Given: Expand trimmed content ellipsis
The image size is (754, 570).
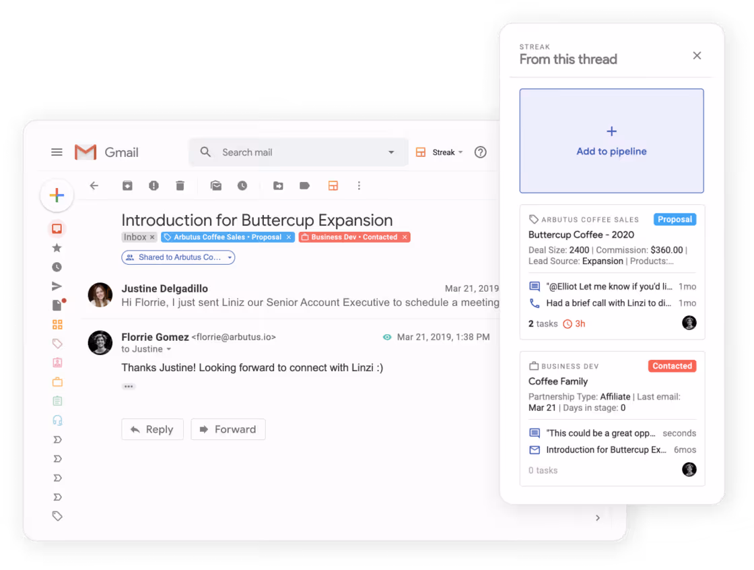Looking at the screenshot, I should pos(128,387).
